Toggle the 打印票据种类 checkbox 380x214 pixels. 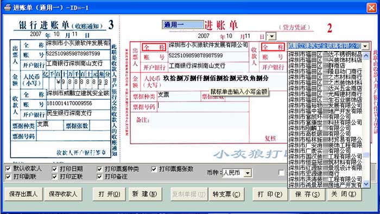point(99,169)
